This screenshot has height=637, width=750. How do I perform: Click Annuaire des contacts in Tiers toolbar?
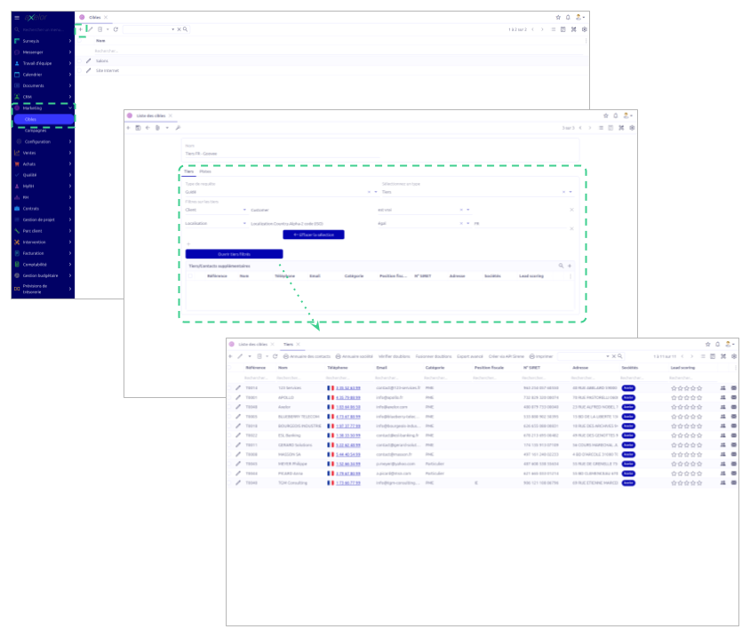coord(307,356)
